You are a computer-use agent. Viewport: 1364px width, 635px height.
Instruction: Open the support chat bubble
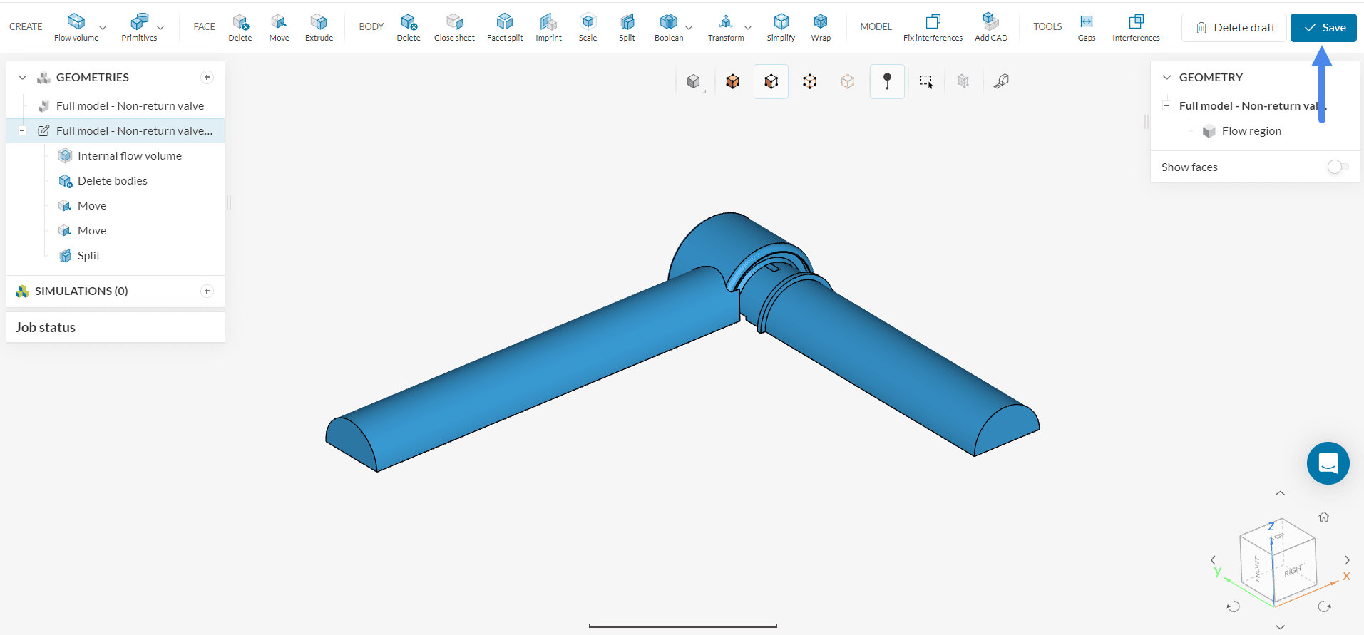coord(1328,463)
